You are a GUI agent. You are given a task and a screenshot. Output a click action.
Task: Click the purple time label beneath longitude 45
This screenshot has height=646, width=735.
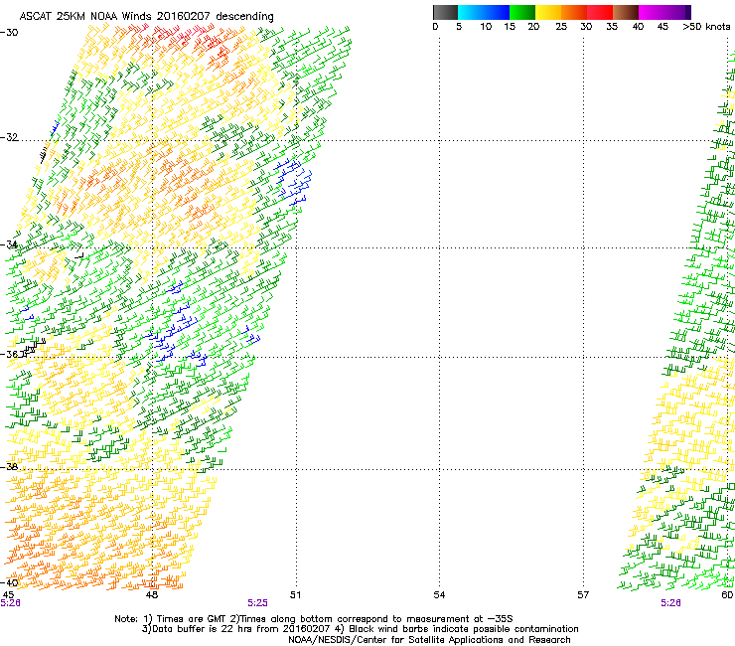coord(10,603)
